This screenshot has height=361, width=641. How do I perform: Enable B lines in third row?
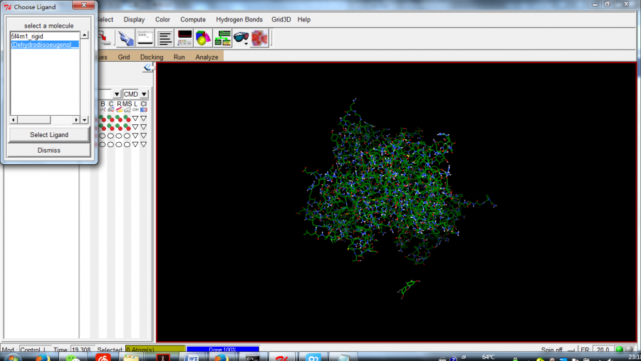(102, 136)
